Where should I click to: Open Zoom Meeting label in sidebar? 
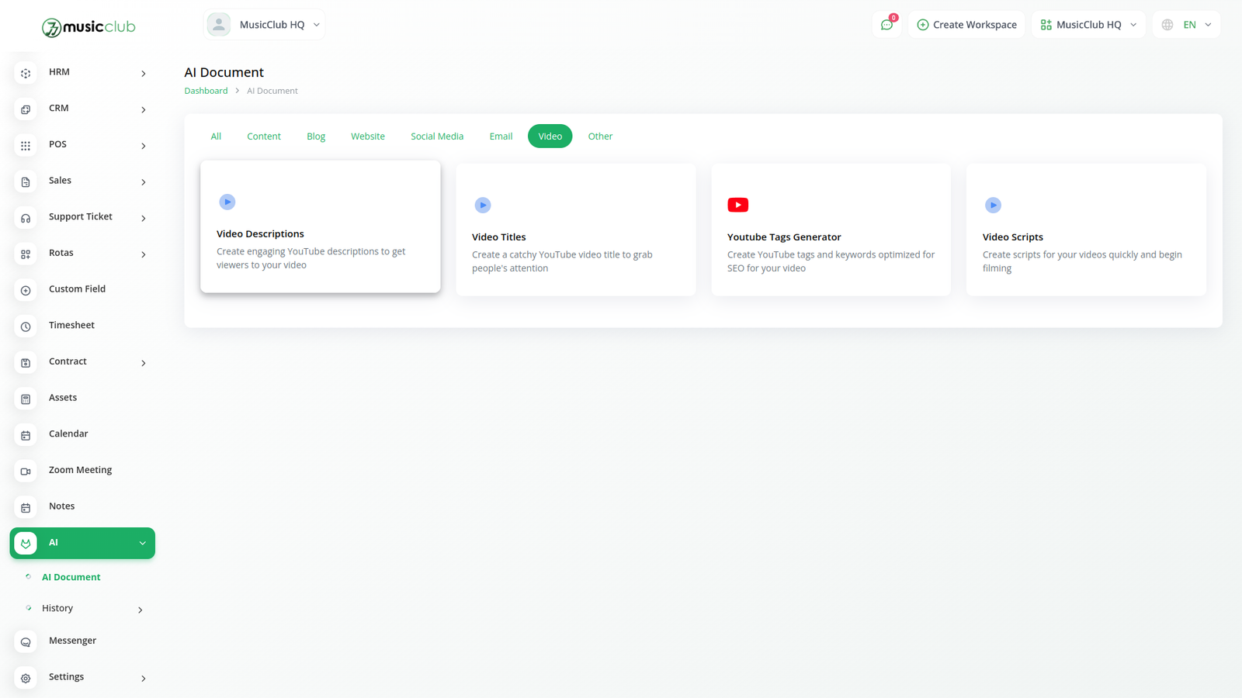click(80, 470)
